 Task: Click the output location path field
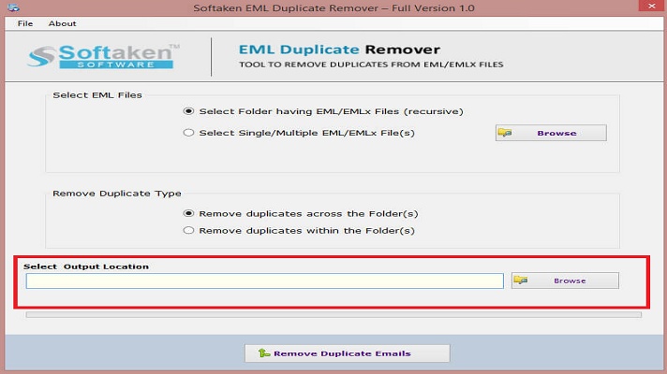(x=264, y=281)
